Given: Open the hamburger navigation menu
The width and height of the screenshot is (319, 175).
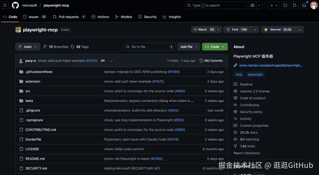Looking at the screenshot, I should tap(5, 5).
